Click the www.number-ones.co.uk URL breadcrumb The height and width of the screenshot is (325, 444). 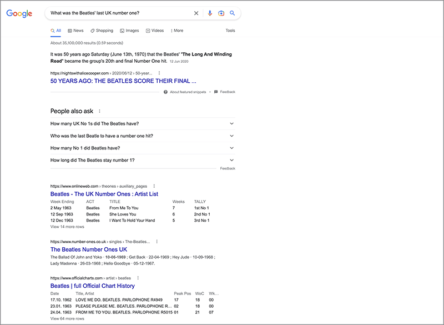[100, 242]
